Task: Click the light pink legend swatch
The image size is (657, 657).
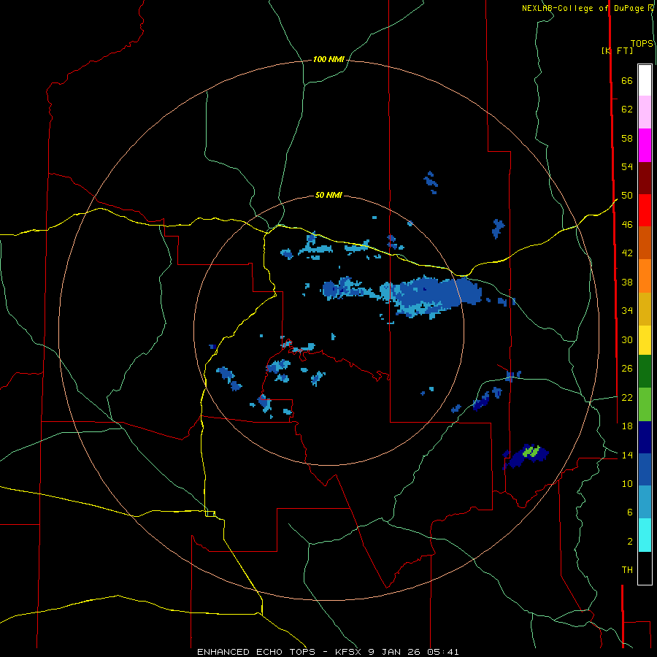Action: pyautogui.click(x=645, y=112)
